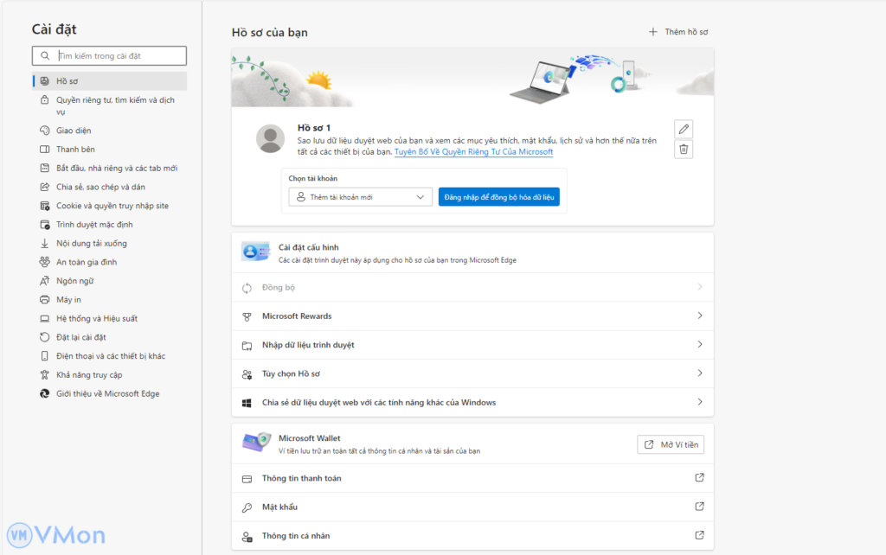886x555 pixels.
Task: Open Tuyên Bố Về Quyền Riêng Tư link
Action: pyautogui.click(x=473, y=151)
